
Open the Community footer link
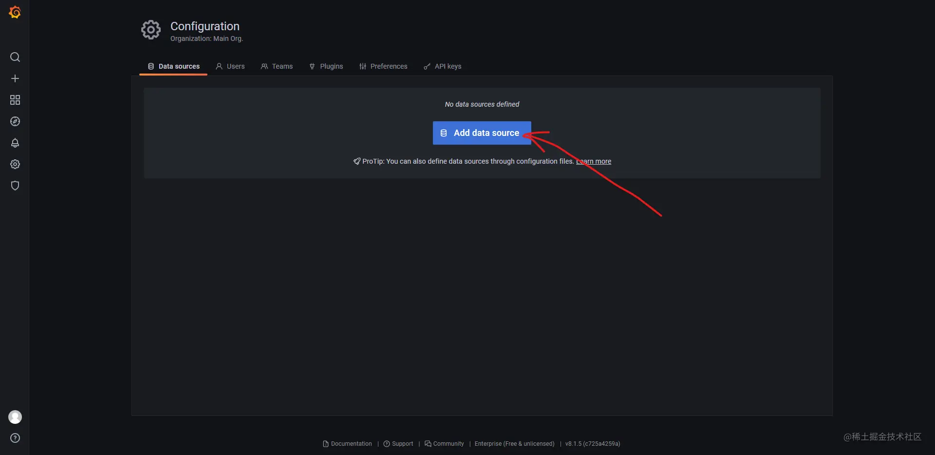[444, 444]
